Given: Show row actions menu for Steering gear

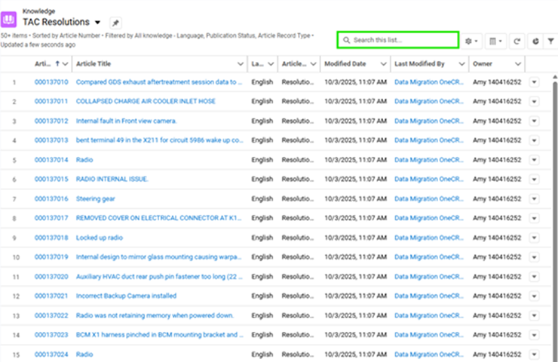Looking at the screenshot, I should (x=535, y=199).
